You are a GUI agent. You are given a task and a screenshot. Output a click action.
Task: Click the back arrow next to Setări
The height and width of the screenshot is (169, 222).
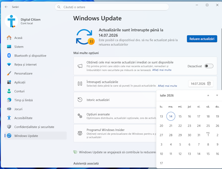[6, 7]
